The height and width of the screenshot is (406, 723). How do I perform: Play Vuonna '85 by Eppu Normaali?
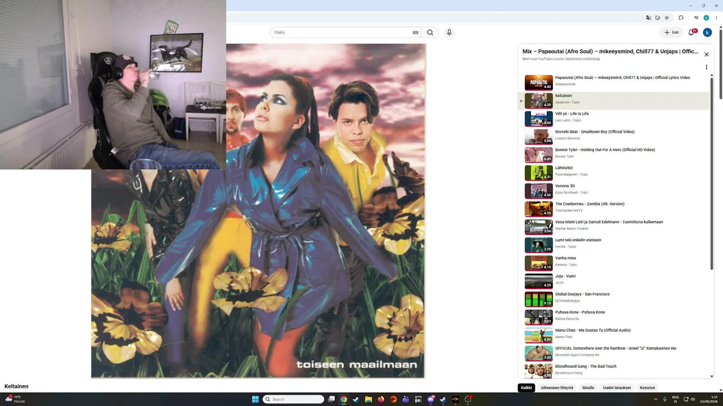click(x=614, y=191)
